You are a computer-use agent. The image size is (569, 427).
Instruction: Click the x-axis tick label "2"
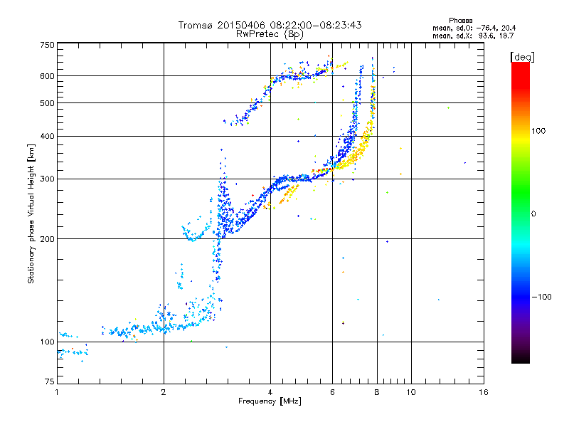(x=164, y=392)
